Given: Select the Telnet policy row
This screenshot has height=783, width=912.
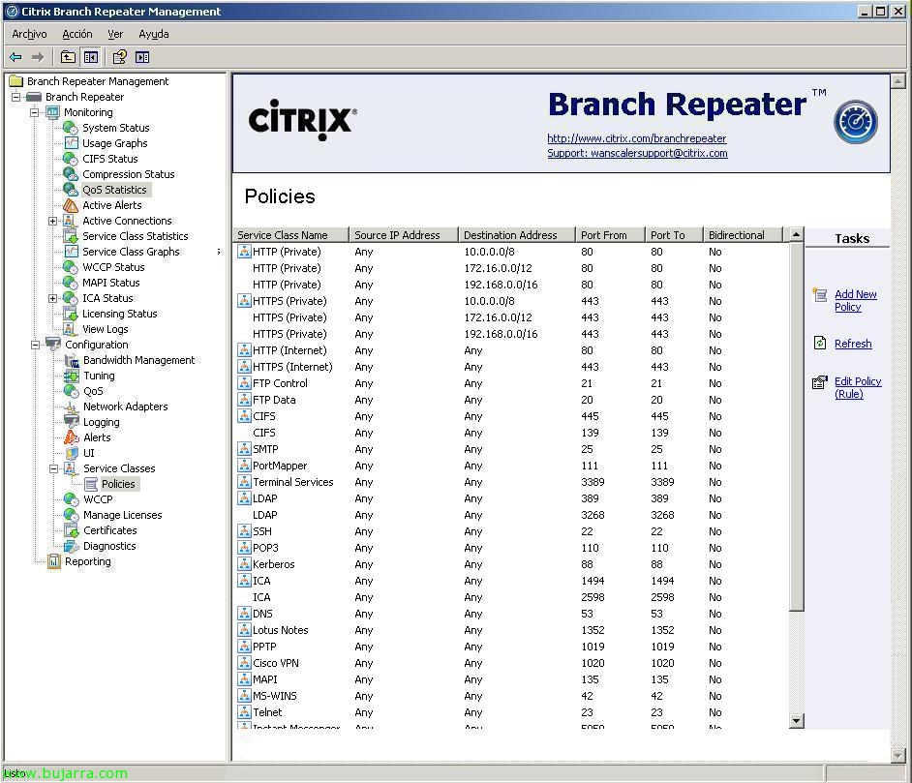Looking at the screenshot, I should pyautogui.click(x=512, y=712).
